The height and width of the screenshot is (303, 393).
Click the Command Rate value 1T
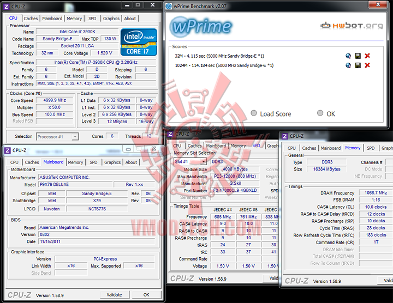(376, 242)
